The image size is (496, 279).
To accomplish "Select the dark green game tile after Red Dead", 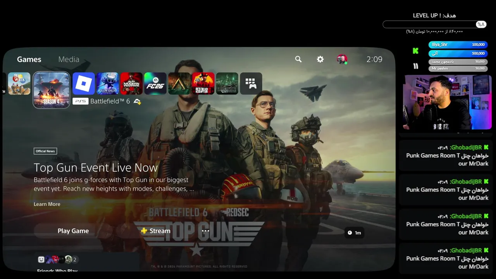I will point(227,83).
